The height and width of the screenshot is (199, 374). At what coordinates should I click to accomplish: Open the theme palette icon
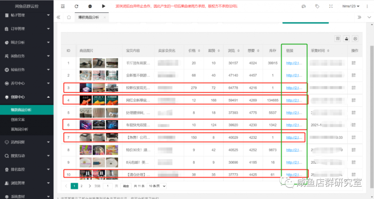(x=304, y=6)
